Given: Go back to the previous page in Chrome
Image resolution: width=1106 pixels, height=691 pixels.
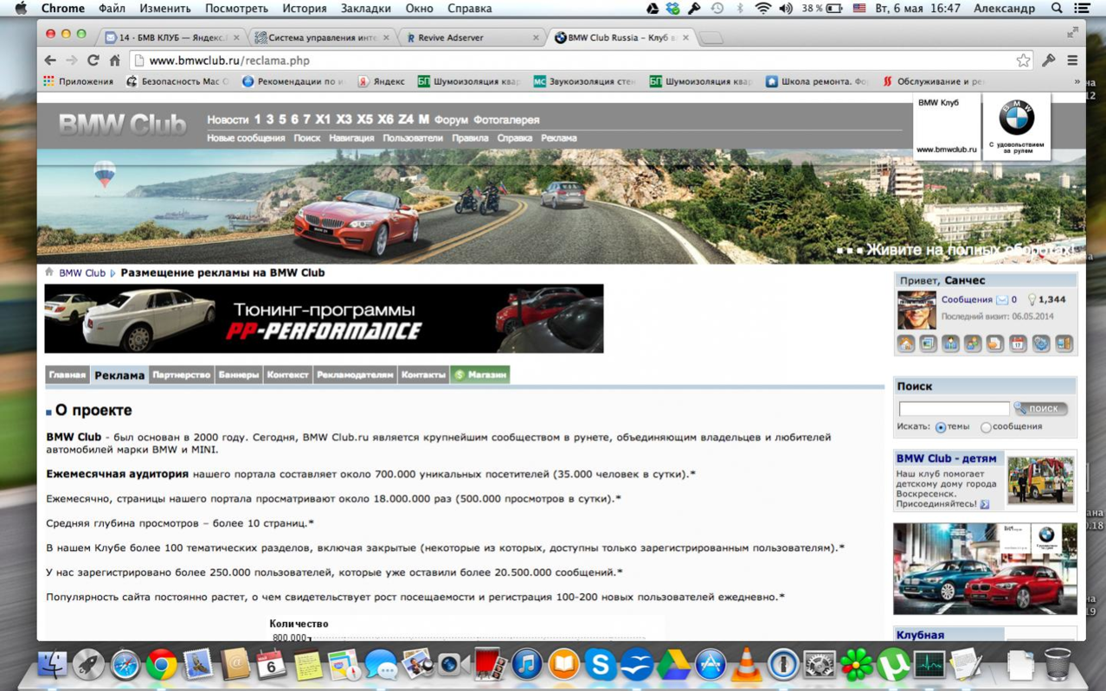Looking at the screenshot, I should (x=50, y=61).
